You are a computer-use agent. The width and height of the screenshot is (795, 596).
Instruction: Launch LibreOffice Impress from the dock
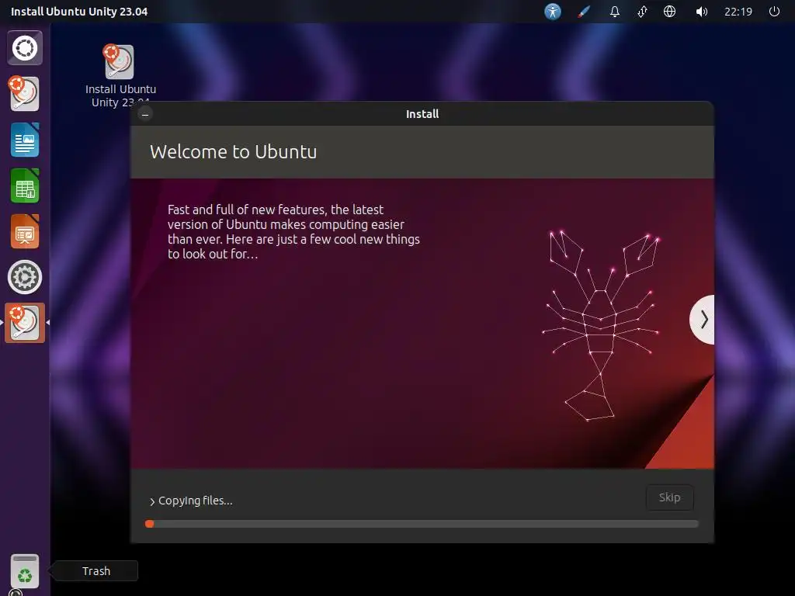point(25,231)
